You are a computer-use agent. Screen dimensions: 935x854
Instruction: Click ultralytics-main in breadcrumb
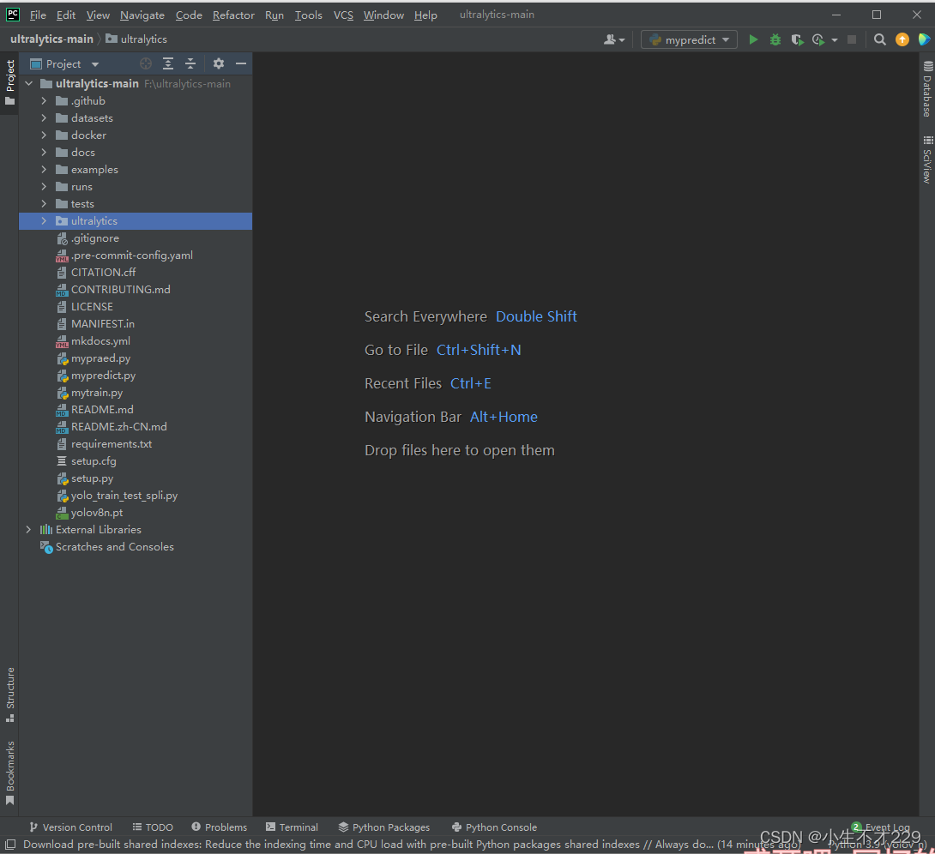click(51, 39)
